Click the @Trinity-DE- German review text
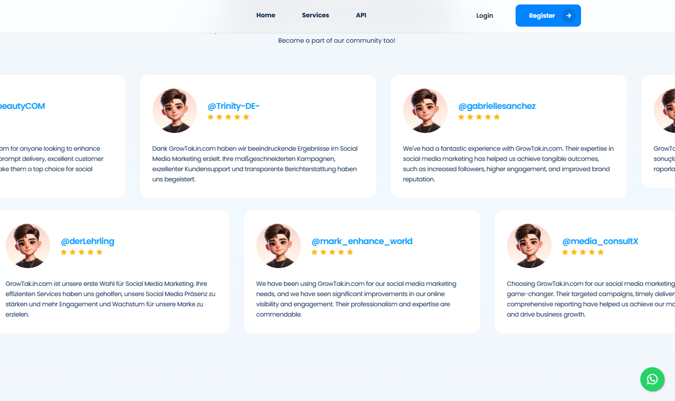This screenshot has width=675, height=401. click(255, 164)
